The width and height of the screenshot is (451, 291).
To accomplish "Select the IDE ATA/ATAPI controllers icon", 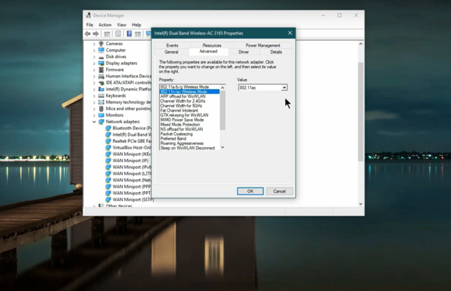I will coord(101,83).
